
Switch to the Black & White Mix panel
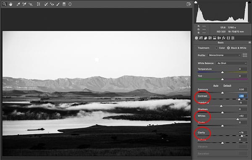(x=210, y=38)
